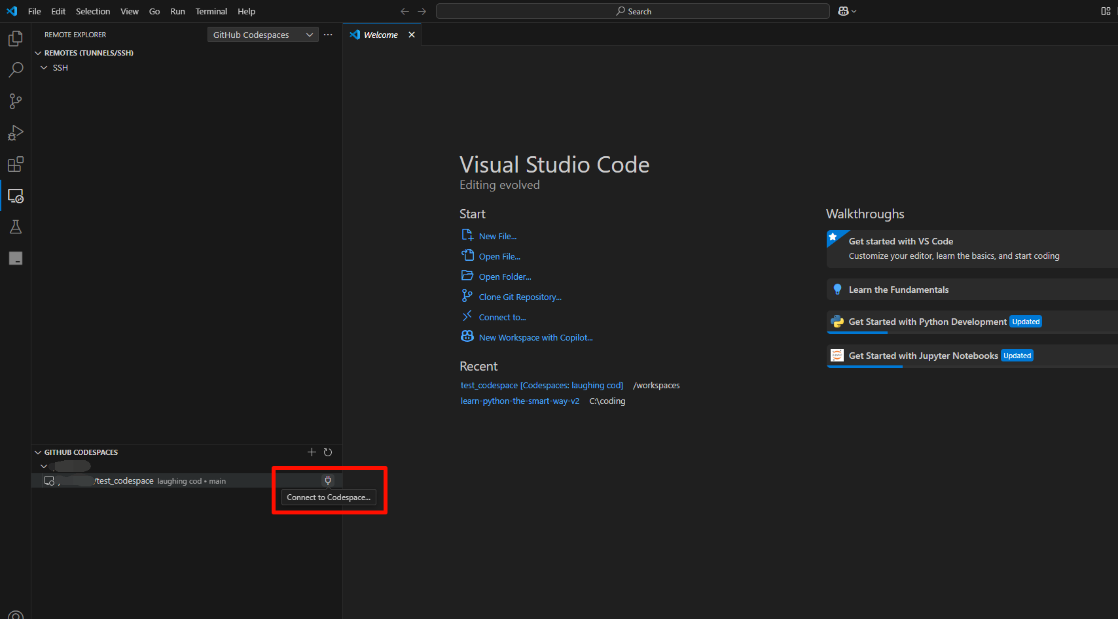The height and width of the screenshot is (619, 1118).
Task: Click the Open File... link
Action: (x=499, y=257)
